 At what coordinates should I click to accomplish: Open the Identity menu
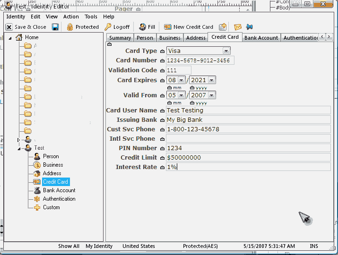tap(16, 17)
